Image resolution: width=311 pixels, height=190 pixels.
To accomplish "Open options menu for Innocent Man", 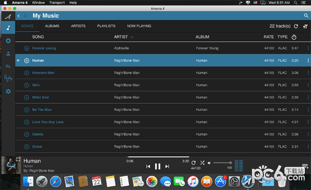I will [308, 73].
